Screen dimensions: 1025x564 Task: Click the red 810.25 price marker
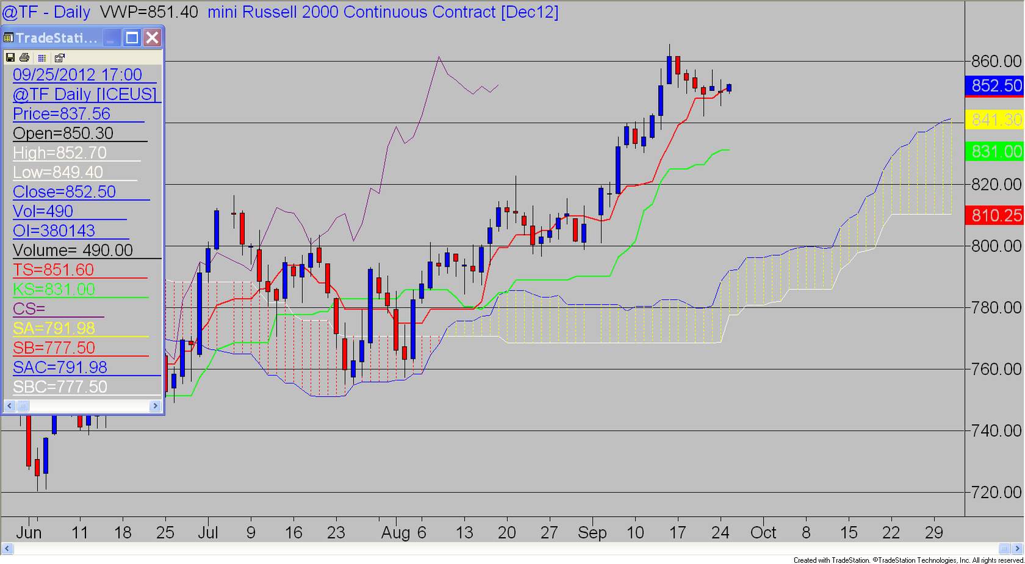tap(994, 215)
